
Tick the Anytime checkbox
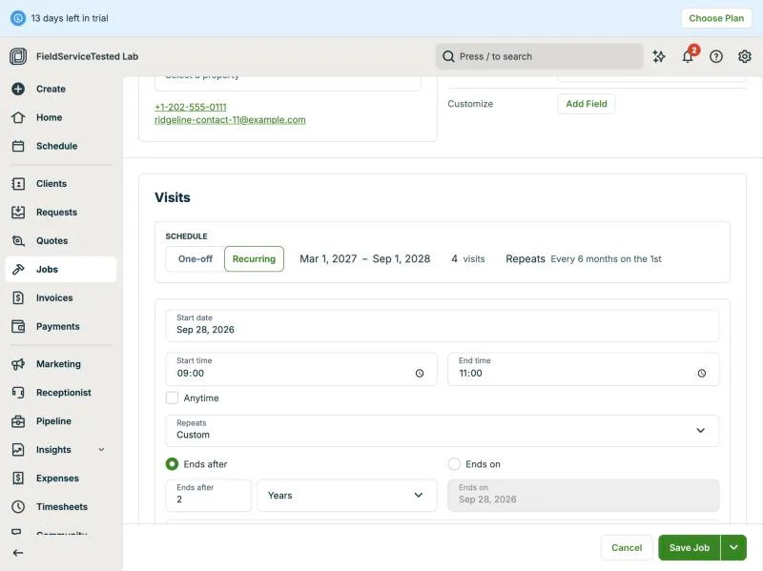tap(172, 398)
